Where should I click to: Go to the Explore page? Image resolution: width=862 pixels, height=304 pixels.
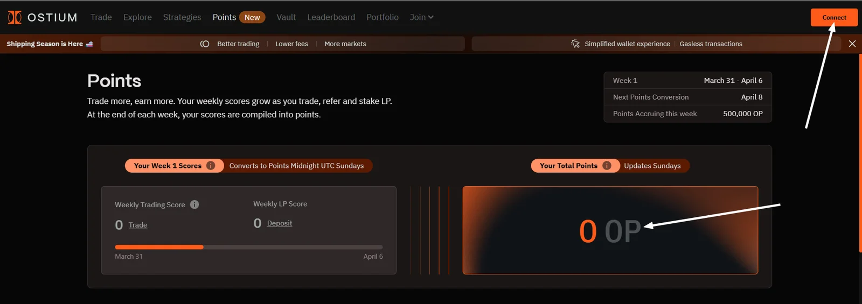(x=137, y=17)
